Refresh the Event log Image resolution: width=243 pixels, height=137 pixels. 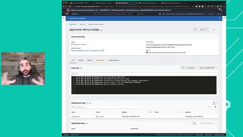click(x=183, y=68)
